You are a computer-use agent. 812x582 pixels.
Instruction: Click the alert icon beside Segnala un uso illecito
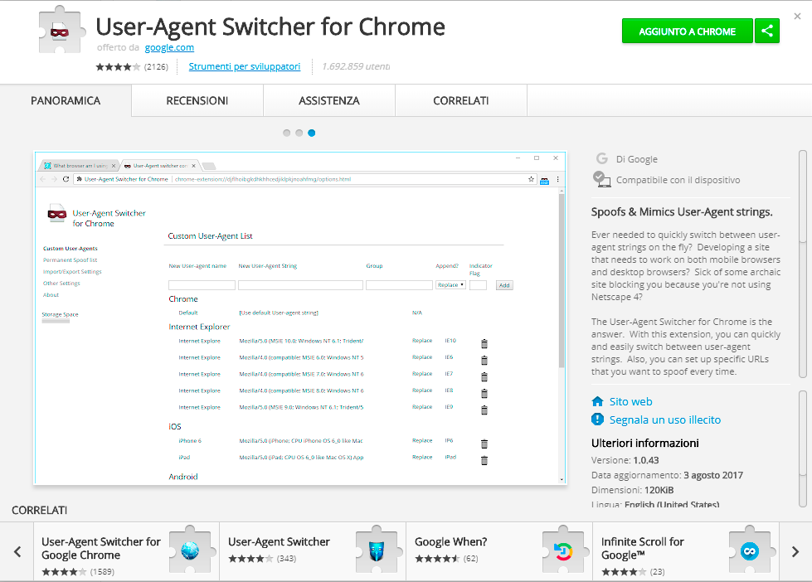(x=598, y=420)
